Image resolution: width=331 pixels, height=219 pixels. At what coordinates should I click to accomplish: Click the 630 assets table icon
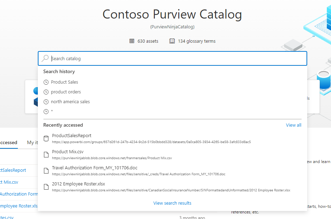(x=132, y=41)
